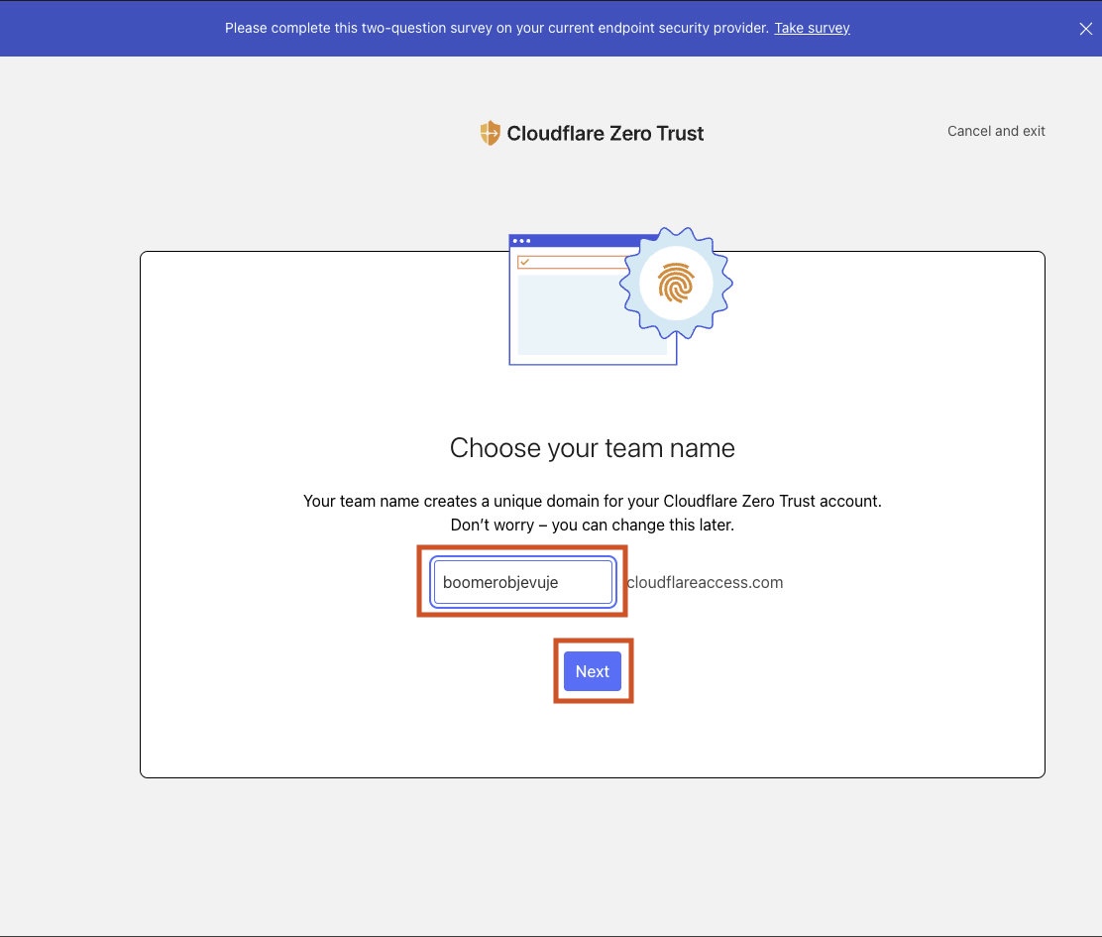This screenshot has height=937, width=1102.
Task: Click the cloudflareaccess.com domain suffix
Action: pyautogui.click(x=705, y=583)
